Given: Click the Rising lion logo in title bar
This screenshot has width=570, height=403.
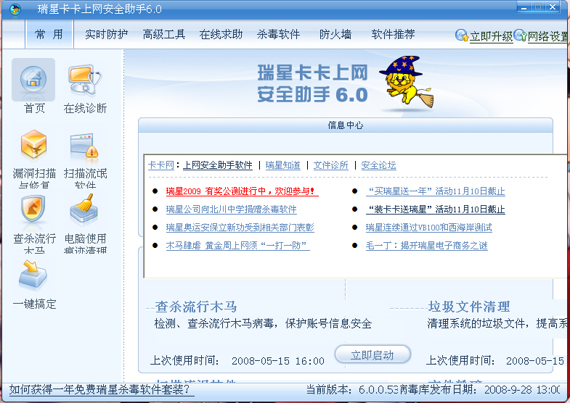Looking at the screenshot, I should coord(15,9).
